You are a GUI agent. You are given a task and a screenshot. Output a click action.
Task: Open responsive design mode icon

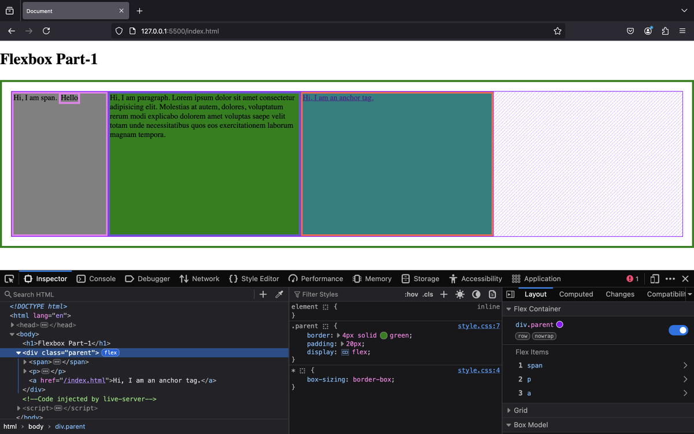(x=655, y=279)
